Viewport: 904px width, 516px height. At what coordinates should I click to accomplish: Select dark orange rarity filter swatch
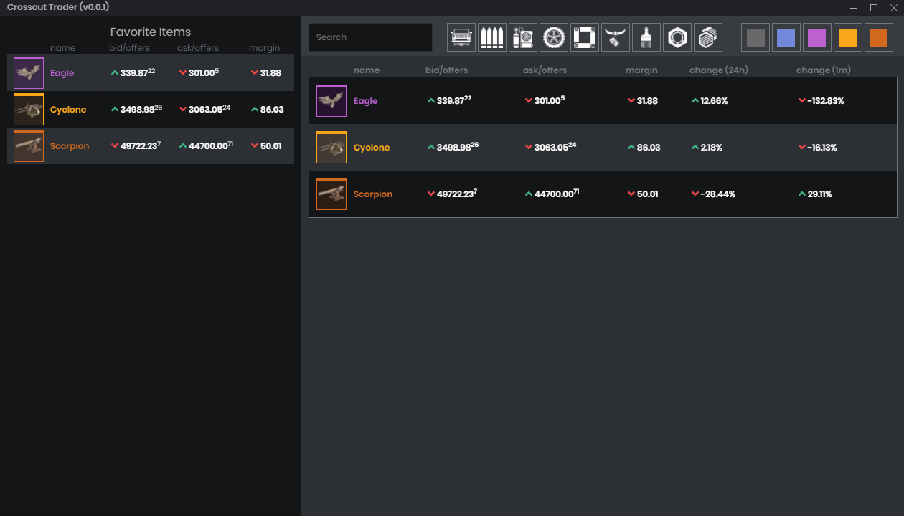tap(879, 37)
